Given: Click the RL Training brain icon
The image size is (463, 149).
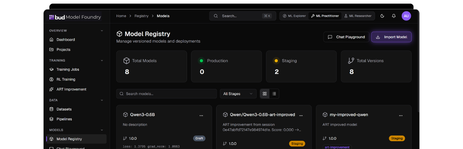Looking at the screenshot, I should tap(52, 79).
